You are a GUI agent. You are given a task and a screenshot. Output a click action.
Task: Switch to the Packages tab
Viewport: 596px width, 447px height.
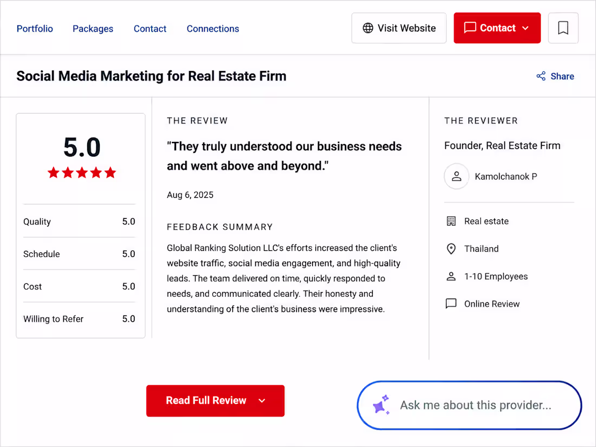93,29
